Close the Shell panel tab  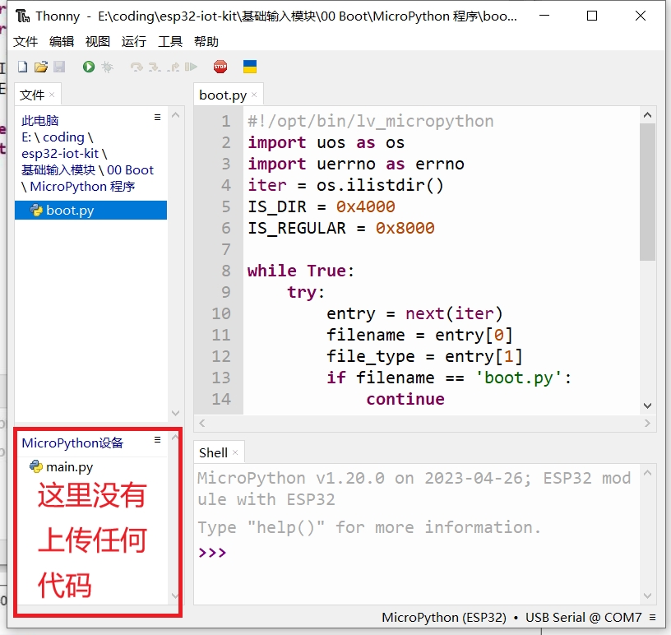tap(235, 452)
